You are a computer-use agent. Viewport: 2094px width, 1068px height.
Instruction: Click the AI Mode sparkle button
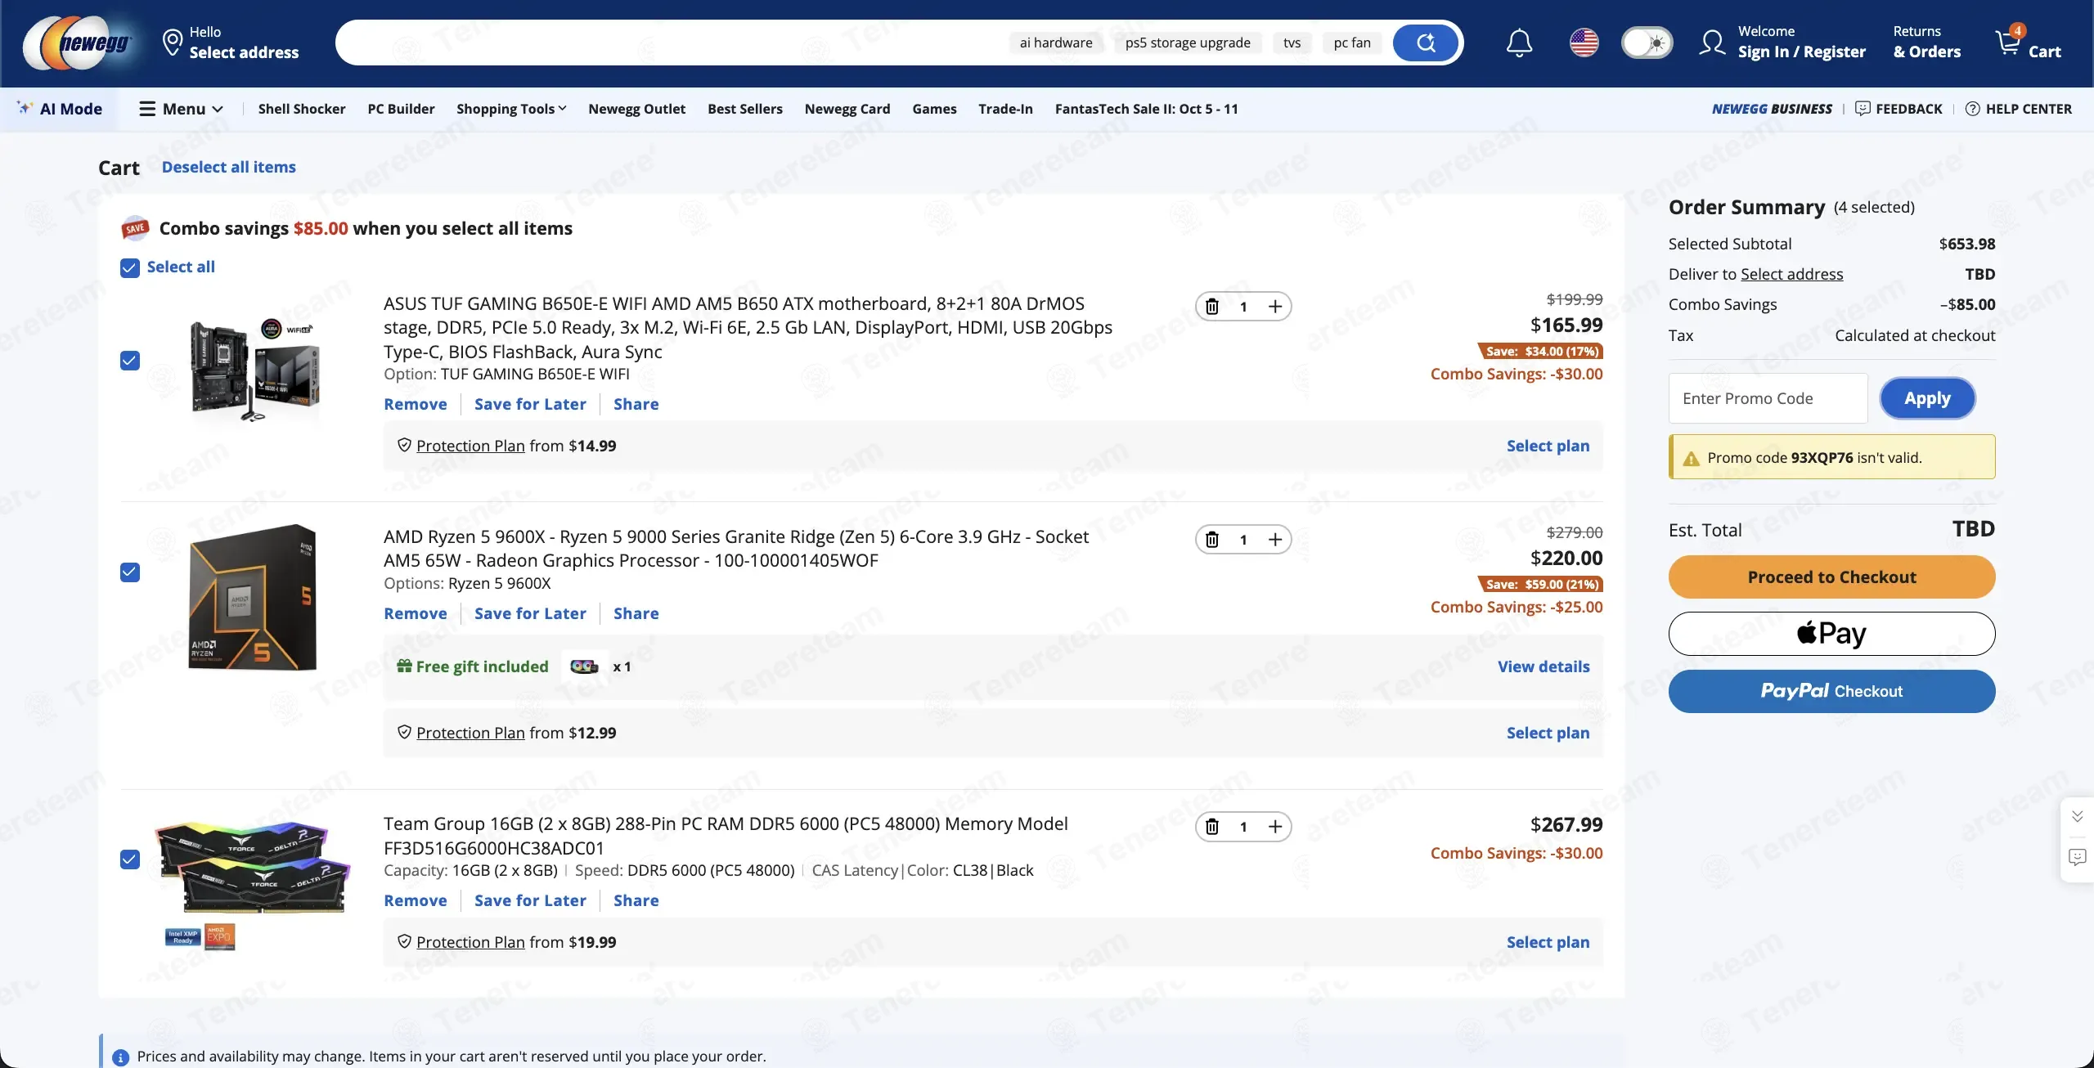point(60,109)
